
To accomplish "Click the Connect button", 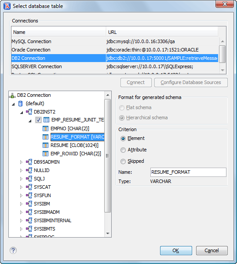I will [x=136, y=82].
